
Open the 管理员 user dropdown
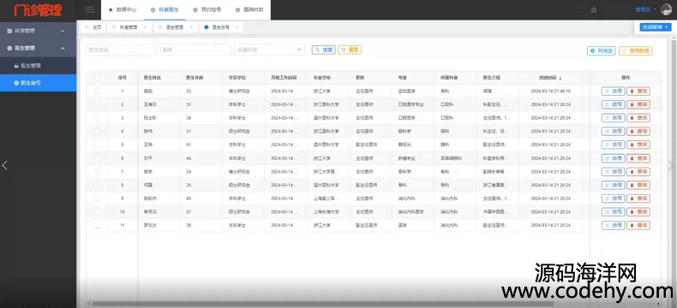click(x=645, y=9)
